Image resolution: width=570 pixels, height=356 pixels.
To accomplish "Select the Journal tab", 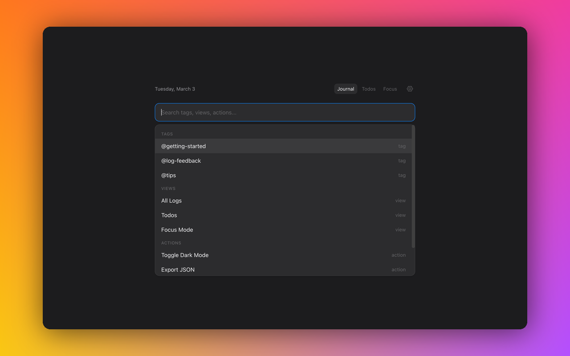I will click(x=346, y=89).
